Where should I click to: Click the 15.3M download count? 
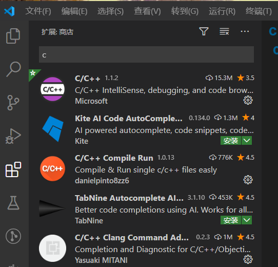pyautogui.click(x=224, y=78)
